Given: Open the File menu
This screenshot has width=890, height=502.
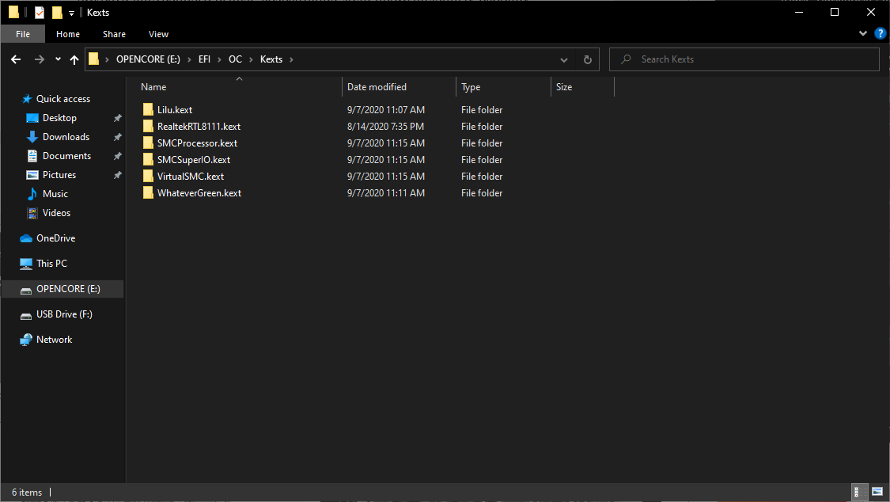Looking at the screenshot, I should pos(23,34).
